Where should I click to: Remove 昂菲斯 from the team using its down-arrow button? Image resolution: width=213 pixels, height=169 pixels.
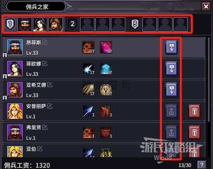pyautogui.click(x=172, y=47)
